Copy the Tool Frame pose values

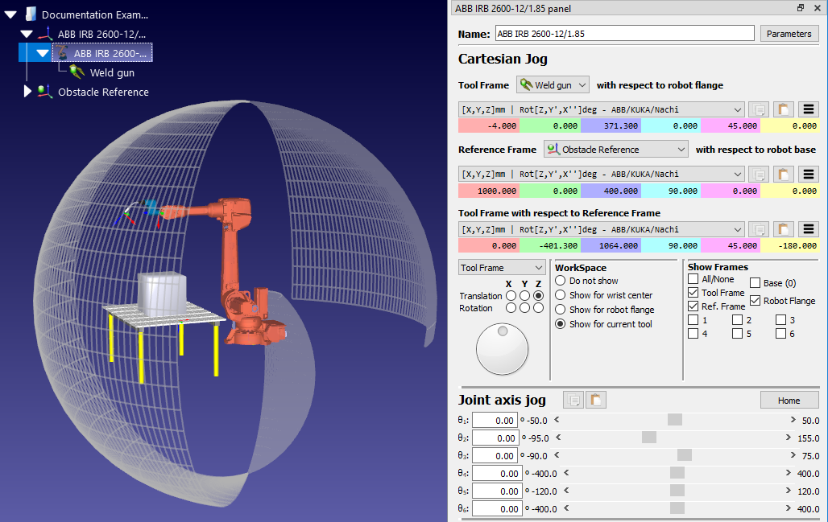coord(758,109)
